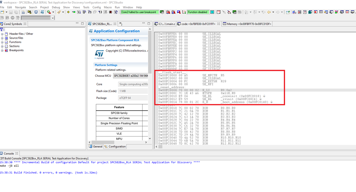Maximize the Core2 Symbols panel
This screenshot has width=356, height=192.
[x=82, y=23]
